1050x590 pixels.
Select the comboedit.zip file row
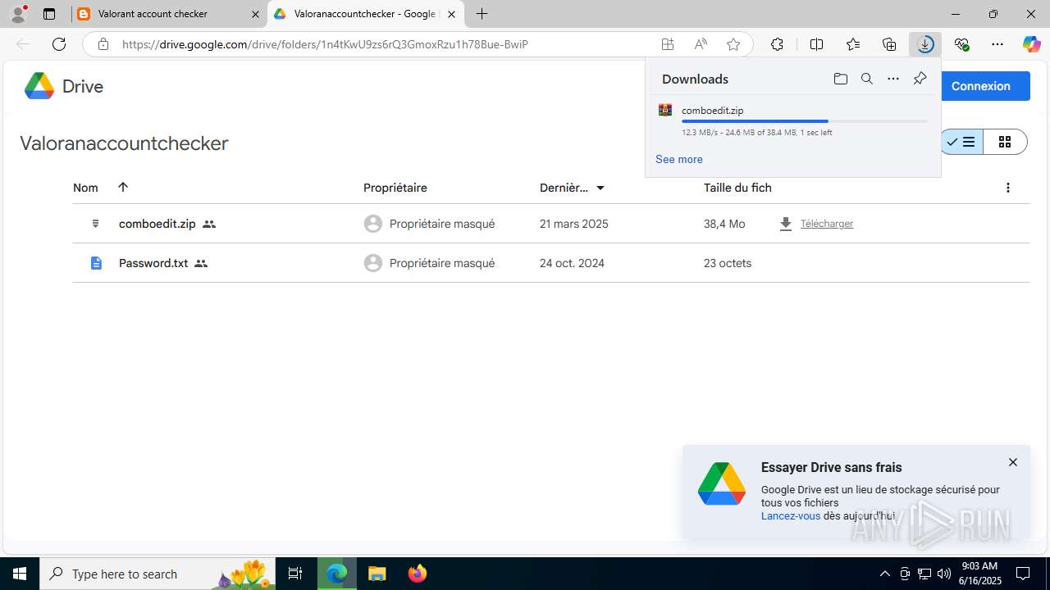click(550, 224)
